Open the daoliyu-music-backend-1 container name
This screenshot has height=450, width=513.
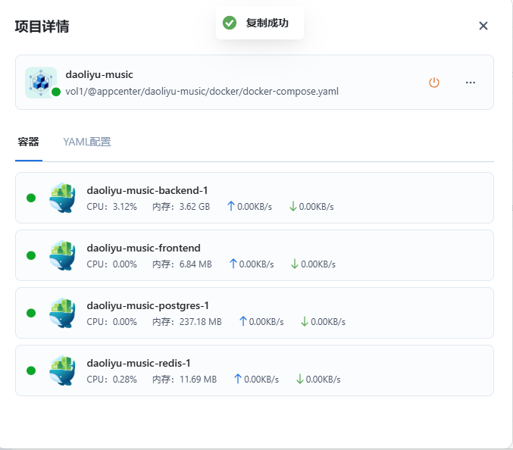pyautogui.click(x=147, y=190)
